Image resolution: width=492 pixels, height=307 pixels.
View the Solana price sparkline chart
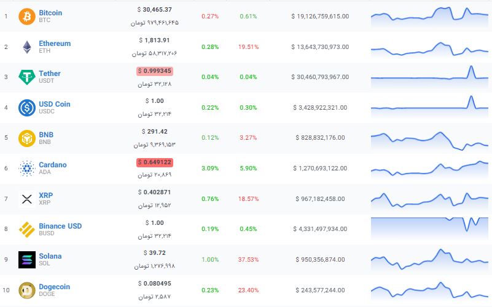pyautogui.click(x=429, y=260)
